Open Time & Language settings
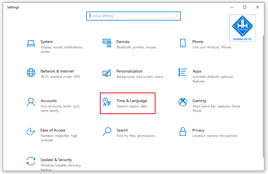Viewport: 268px width, 174px height. click(x=132, y=101)
